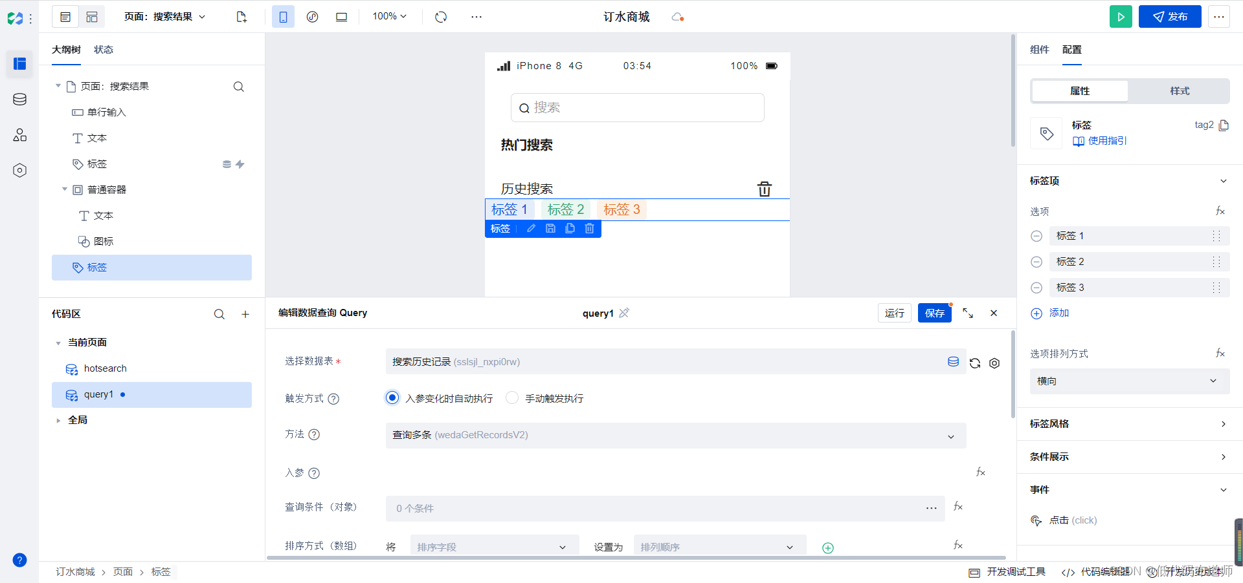Click the green preview play button
Image resolution: width=1243 pixels, height=583 pixels.
click(1121, 17)
